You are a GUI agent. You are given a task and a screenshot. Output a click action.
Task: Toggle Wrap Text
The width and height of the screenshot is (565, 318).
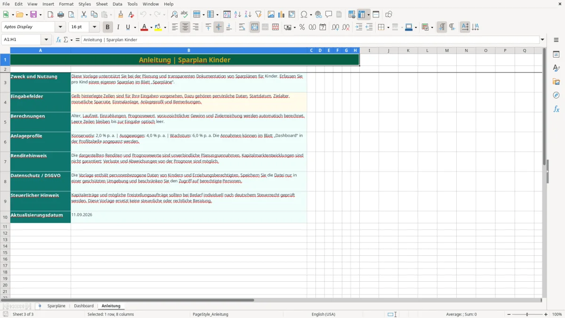(242, 27)
